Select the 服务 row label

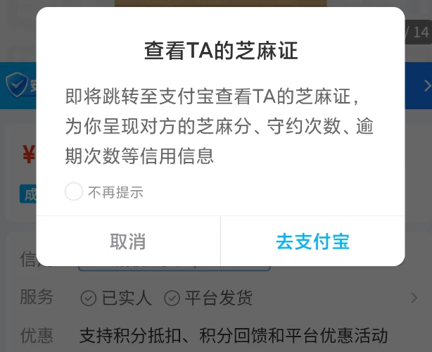(x=37, y=297)
